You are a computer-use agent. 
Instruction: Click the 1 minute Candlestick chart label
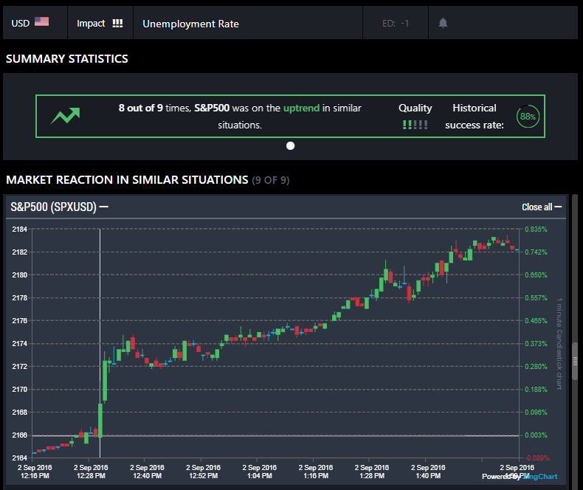coord(559,344)
